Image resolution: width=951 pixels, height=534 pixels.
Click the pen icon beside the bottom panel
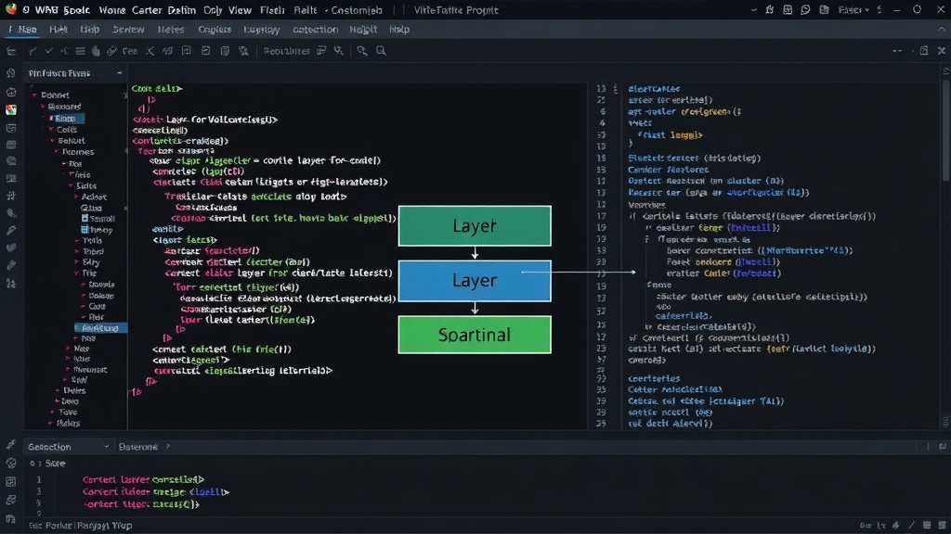[11, 445]
